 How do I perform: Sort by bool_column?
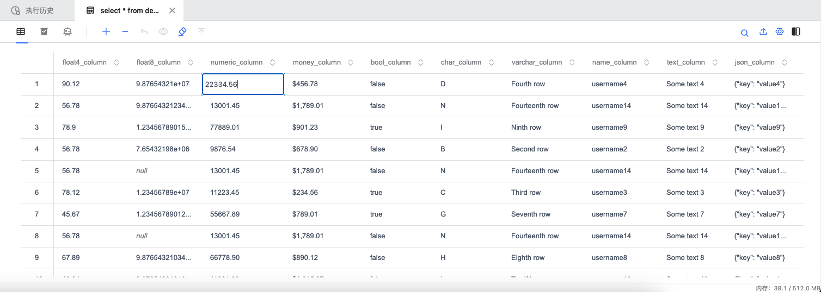click(x=421, y=62)
